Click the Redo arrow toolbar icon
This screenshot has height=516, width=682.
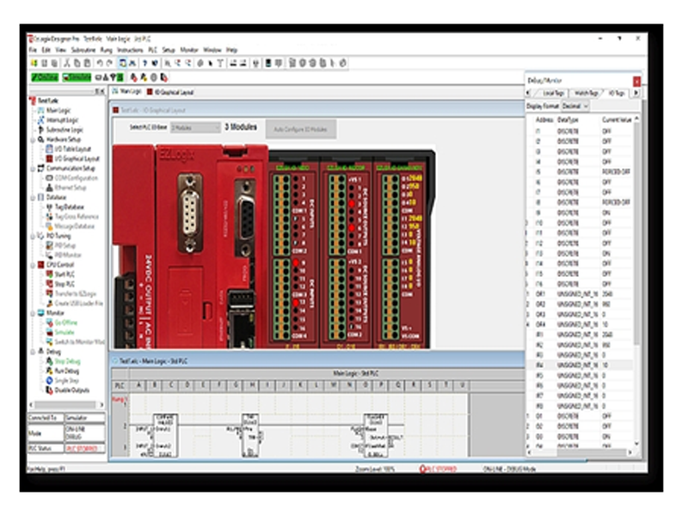click(x=109, y=64)
